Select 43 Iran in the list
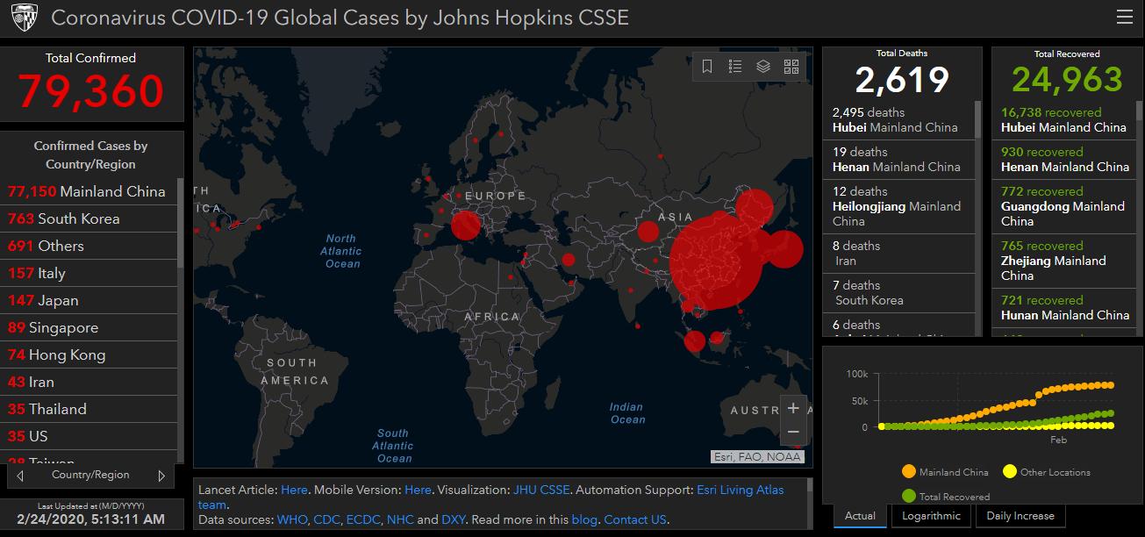 [89, 382]
